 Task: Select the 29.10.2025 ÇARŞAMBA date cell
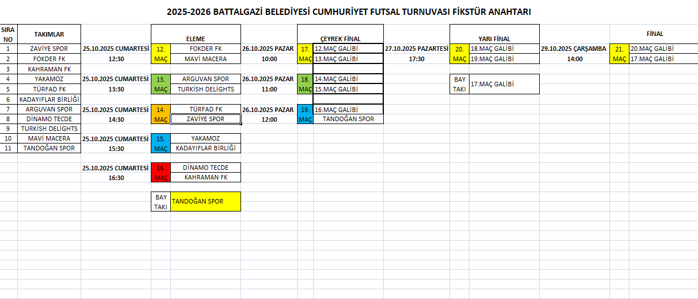pos(573,49)
